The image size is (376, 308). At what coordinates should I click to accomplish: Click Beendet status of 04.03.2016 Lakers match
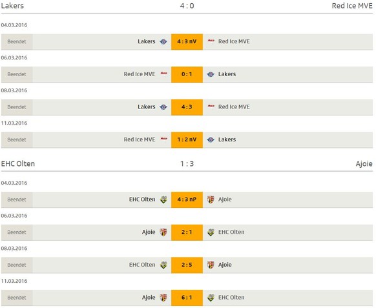(x=17, y=42)
